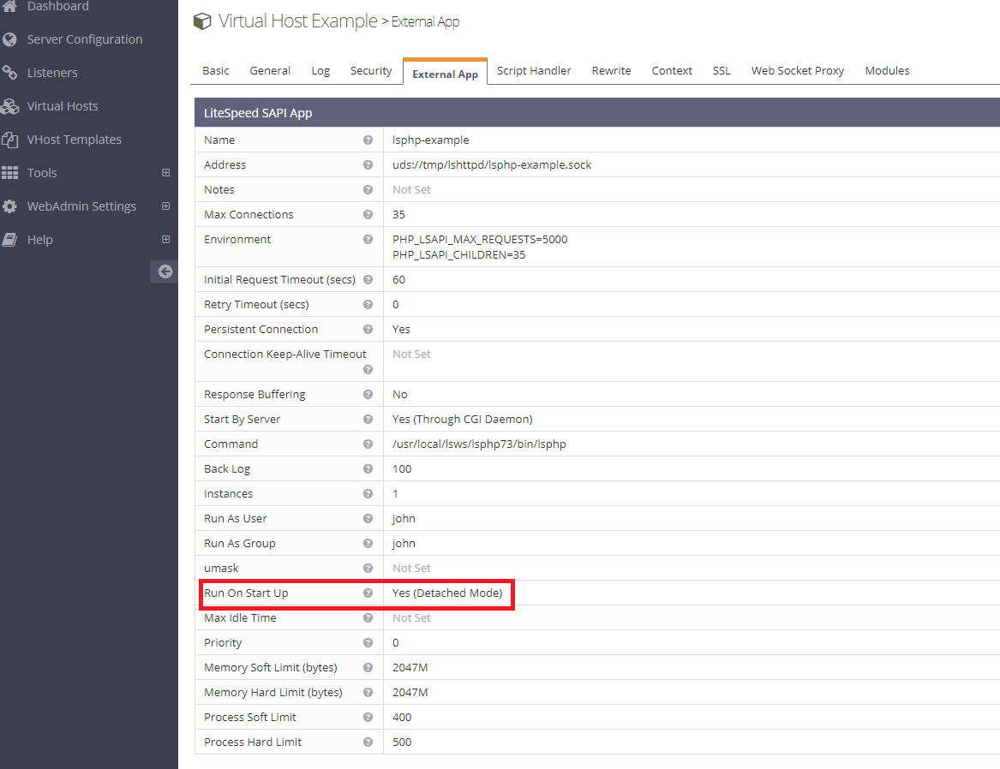Open Server Configuration page
Image resolution: width=1000 pixels, height=769 pixels.
[x=85, y=39]
